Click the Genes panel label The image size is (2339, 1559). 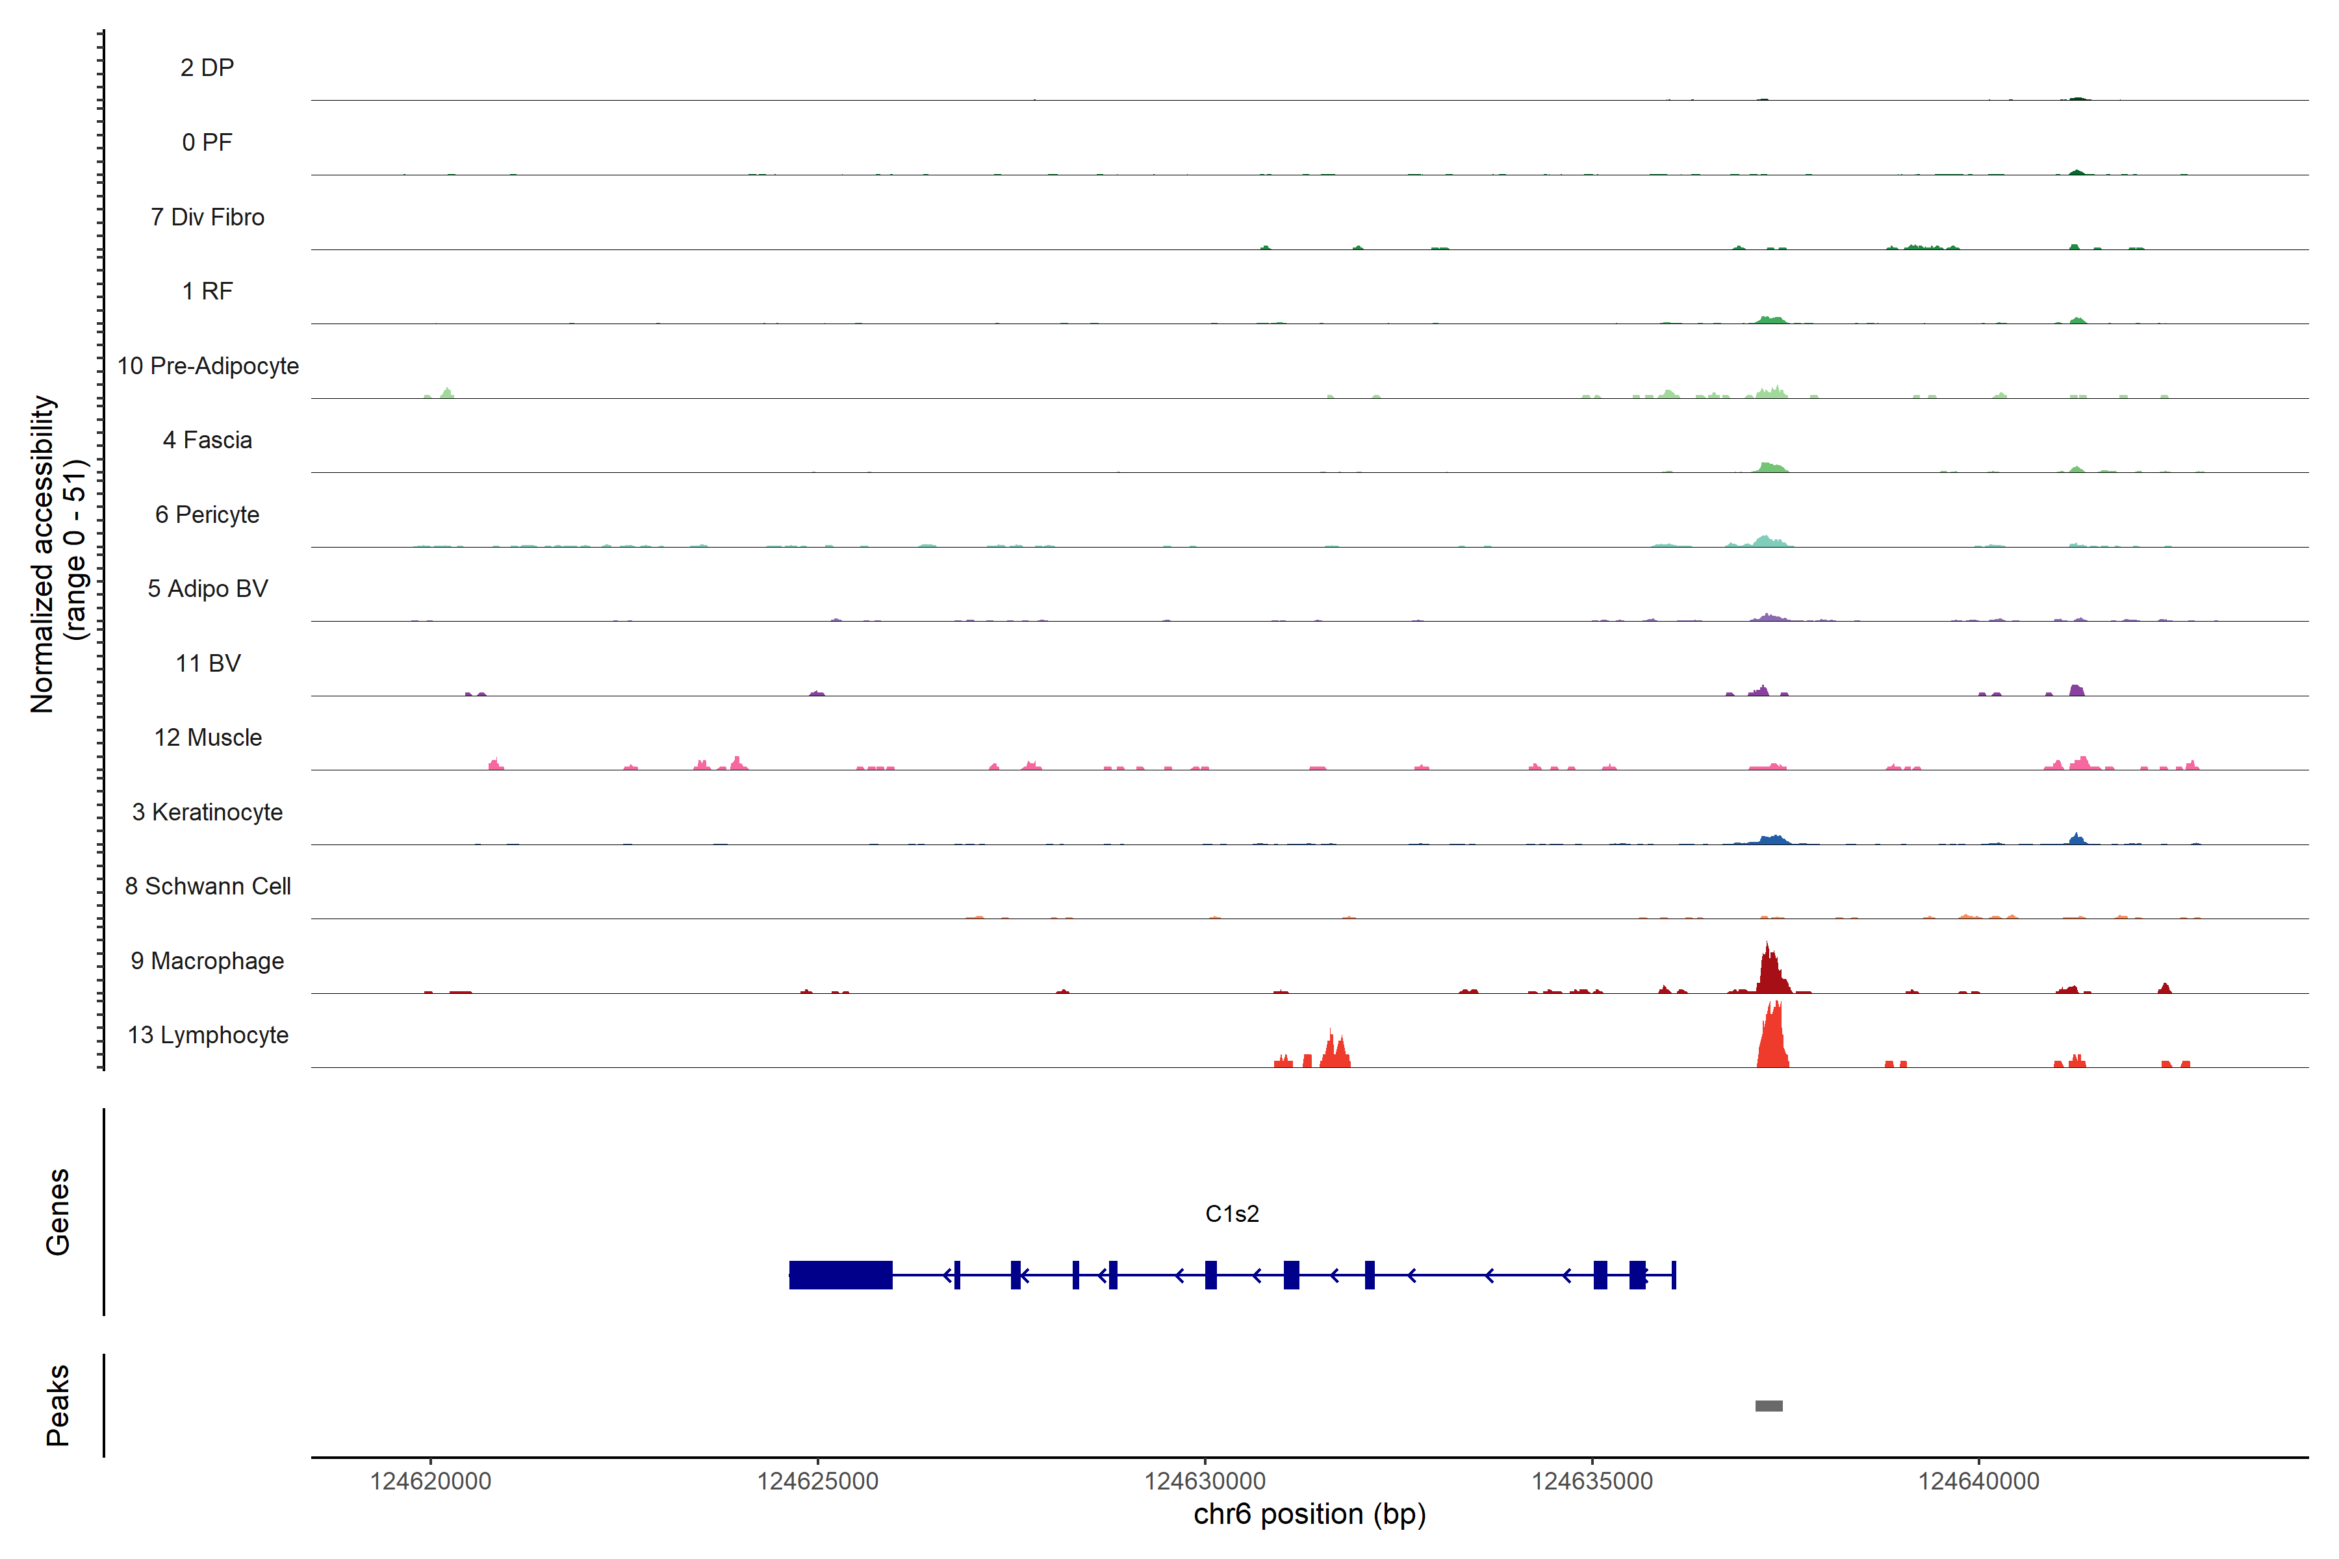(58, 1212)
